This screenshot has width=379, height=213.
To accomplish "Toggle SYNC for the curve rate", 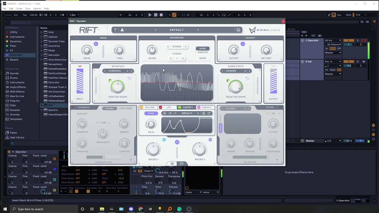I will click(x=151, y=113).
